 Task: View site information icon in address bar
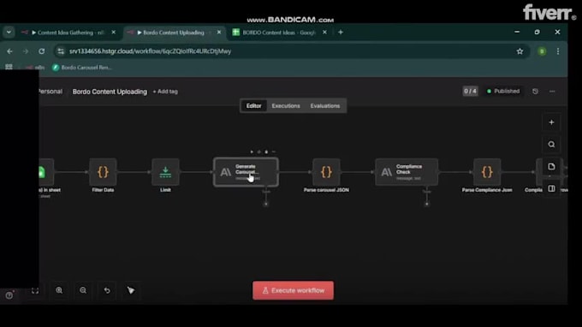coord(61,51)
